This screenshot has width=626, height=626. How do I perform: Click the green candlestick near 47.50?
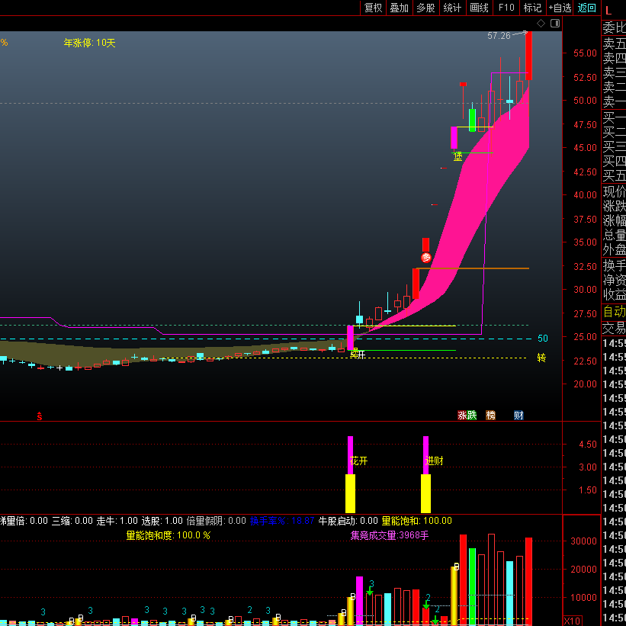[x=472, y=120]
